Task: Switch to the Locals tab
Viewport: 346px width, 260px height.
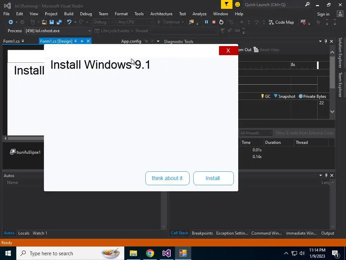Action: point(24,233)
